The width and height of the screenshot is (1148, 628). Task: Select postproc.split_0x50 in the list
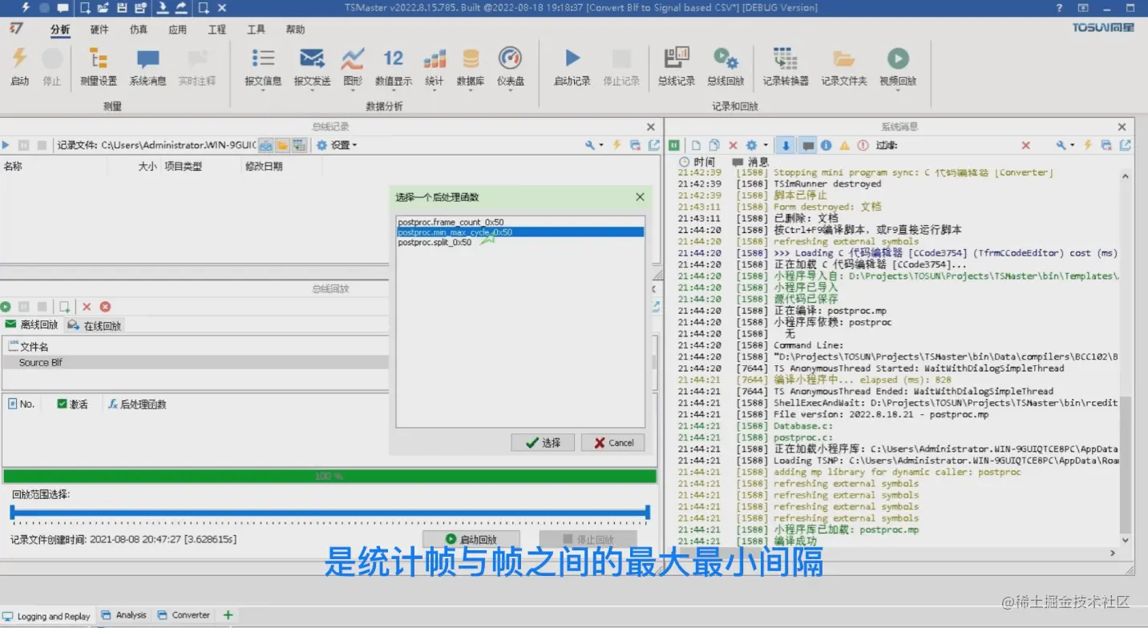(x=520, y=242)
